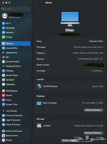
Task: Open Screen Time hourglass icon
Action: (x=3, y=104)
